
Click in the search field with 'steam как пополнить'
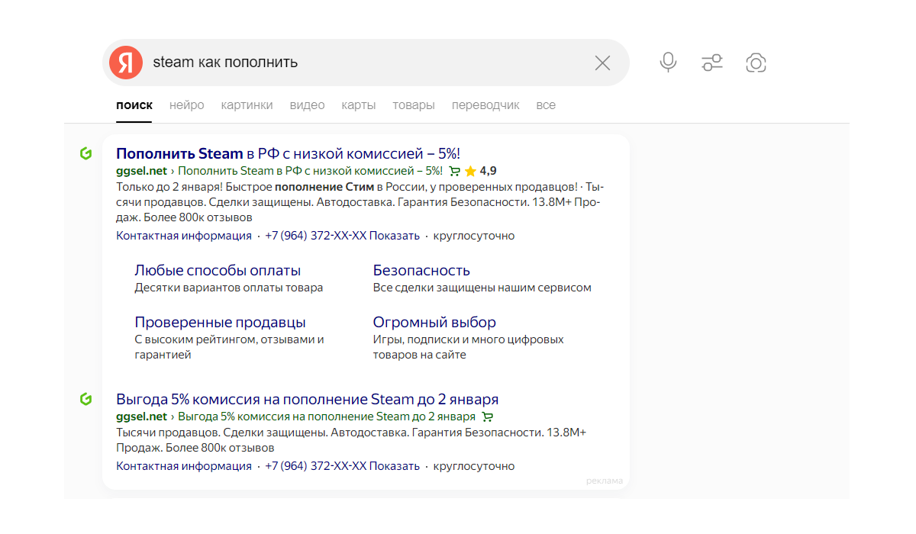tap(366, 63)
